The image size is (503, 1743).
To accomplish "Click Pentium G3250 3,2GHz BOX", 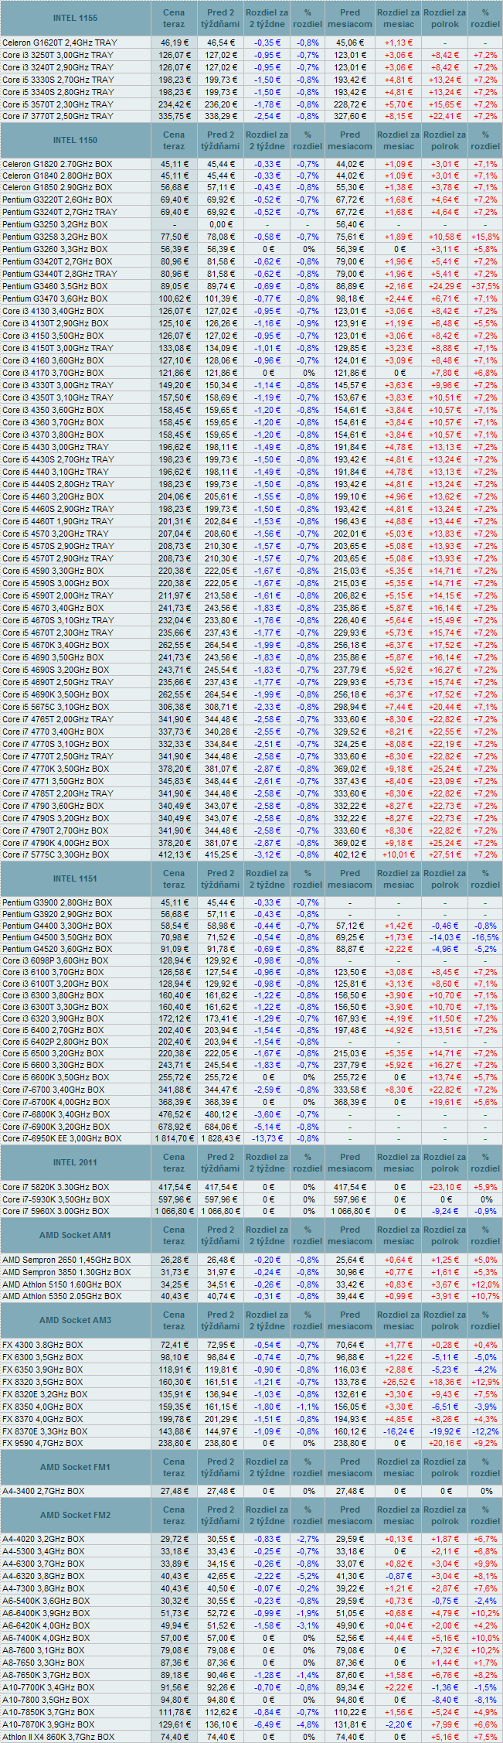I will pyautogui.click(x=55, y=224).
